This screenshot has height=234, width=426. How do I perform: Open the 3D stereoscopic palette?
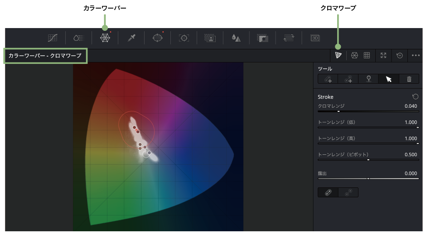(315, 38)
